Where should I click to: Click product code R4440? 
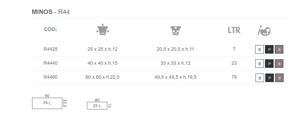(50, 63)
